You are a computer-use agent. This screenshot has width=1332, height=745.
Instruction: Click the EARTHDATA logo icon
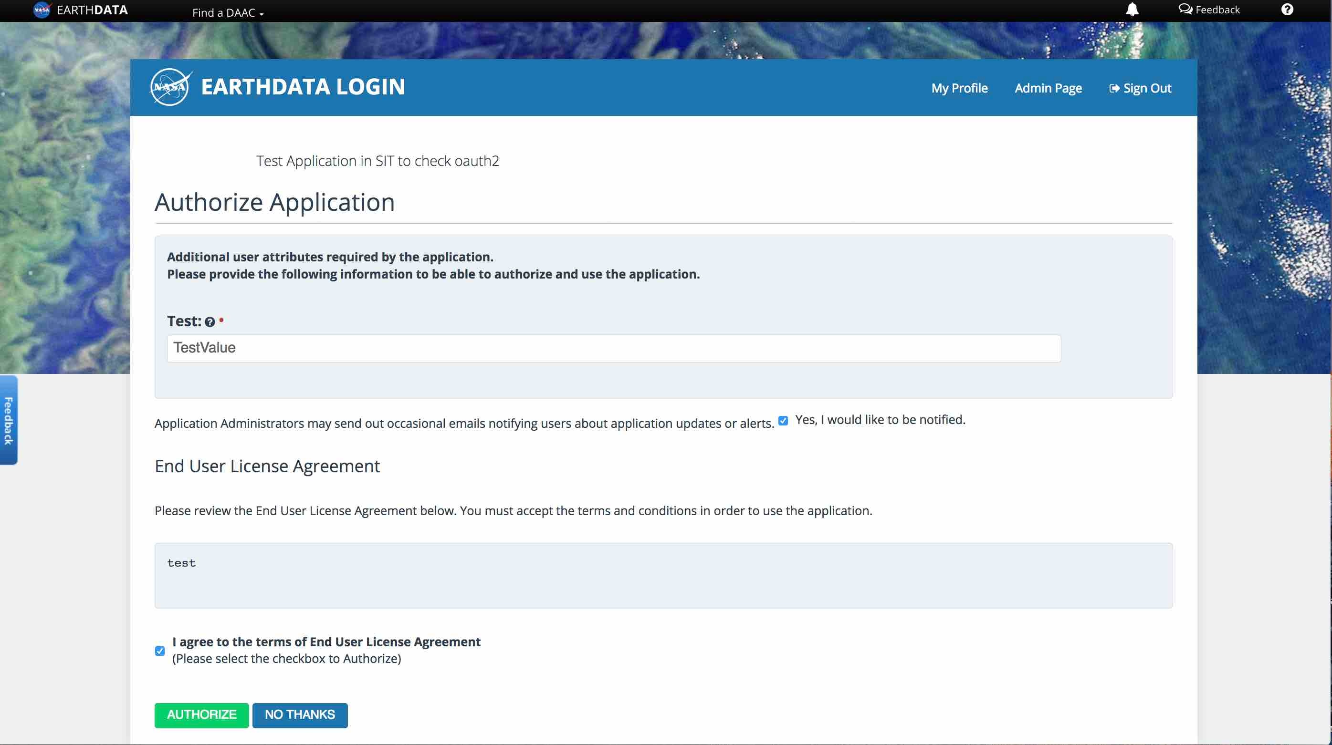pyautogui.click(x=42, y=10)
